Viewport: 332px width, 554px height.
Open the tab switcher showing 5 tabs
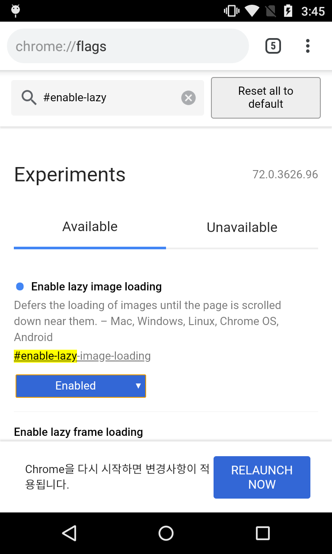(273, 46)
